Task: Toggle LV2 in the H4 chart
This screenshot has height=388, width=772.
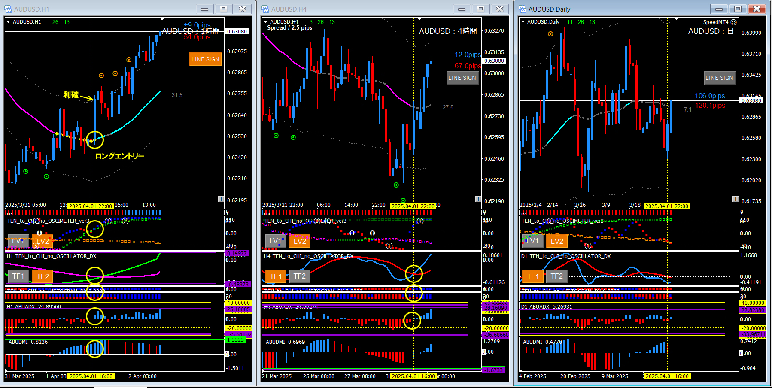Action: 300,241
